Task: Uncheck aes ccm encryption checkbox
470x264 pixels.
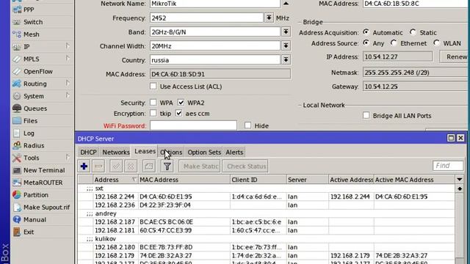Action: [x=178, y=114]
